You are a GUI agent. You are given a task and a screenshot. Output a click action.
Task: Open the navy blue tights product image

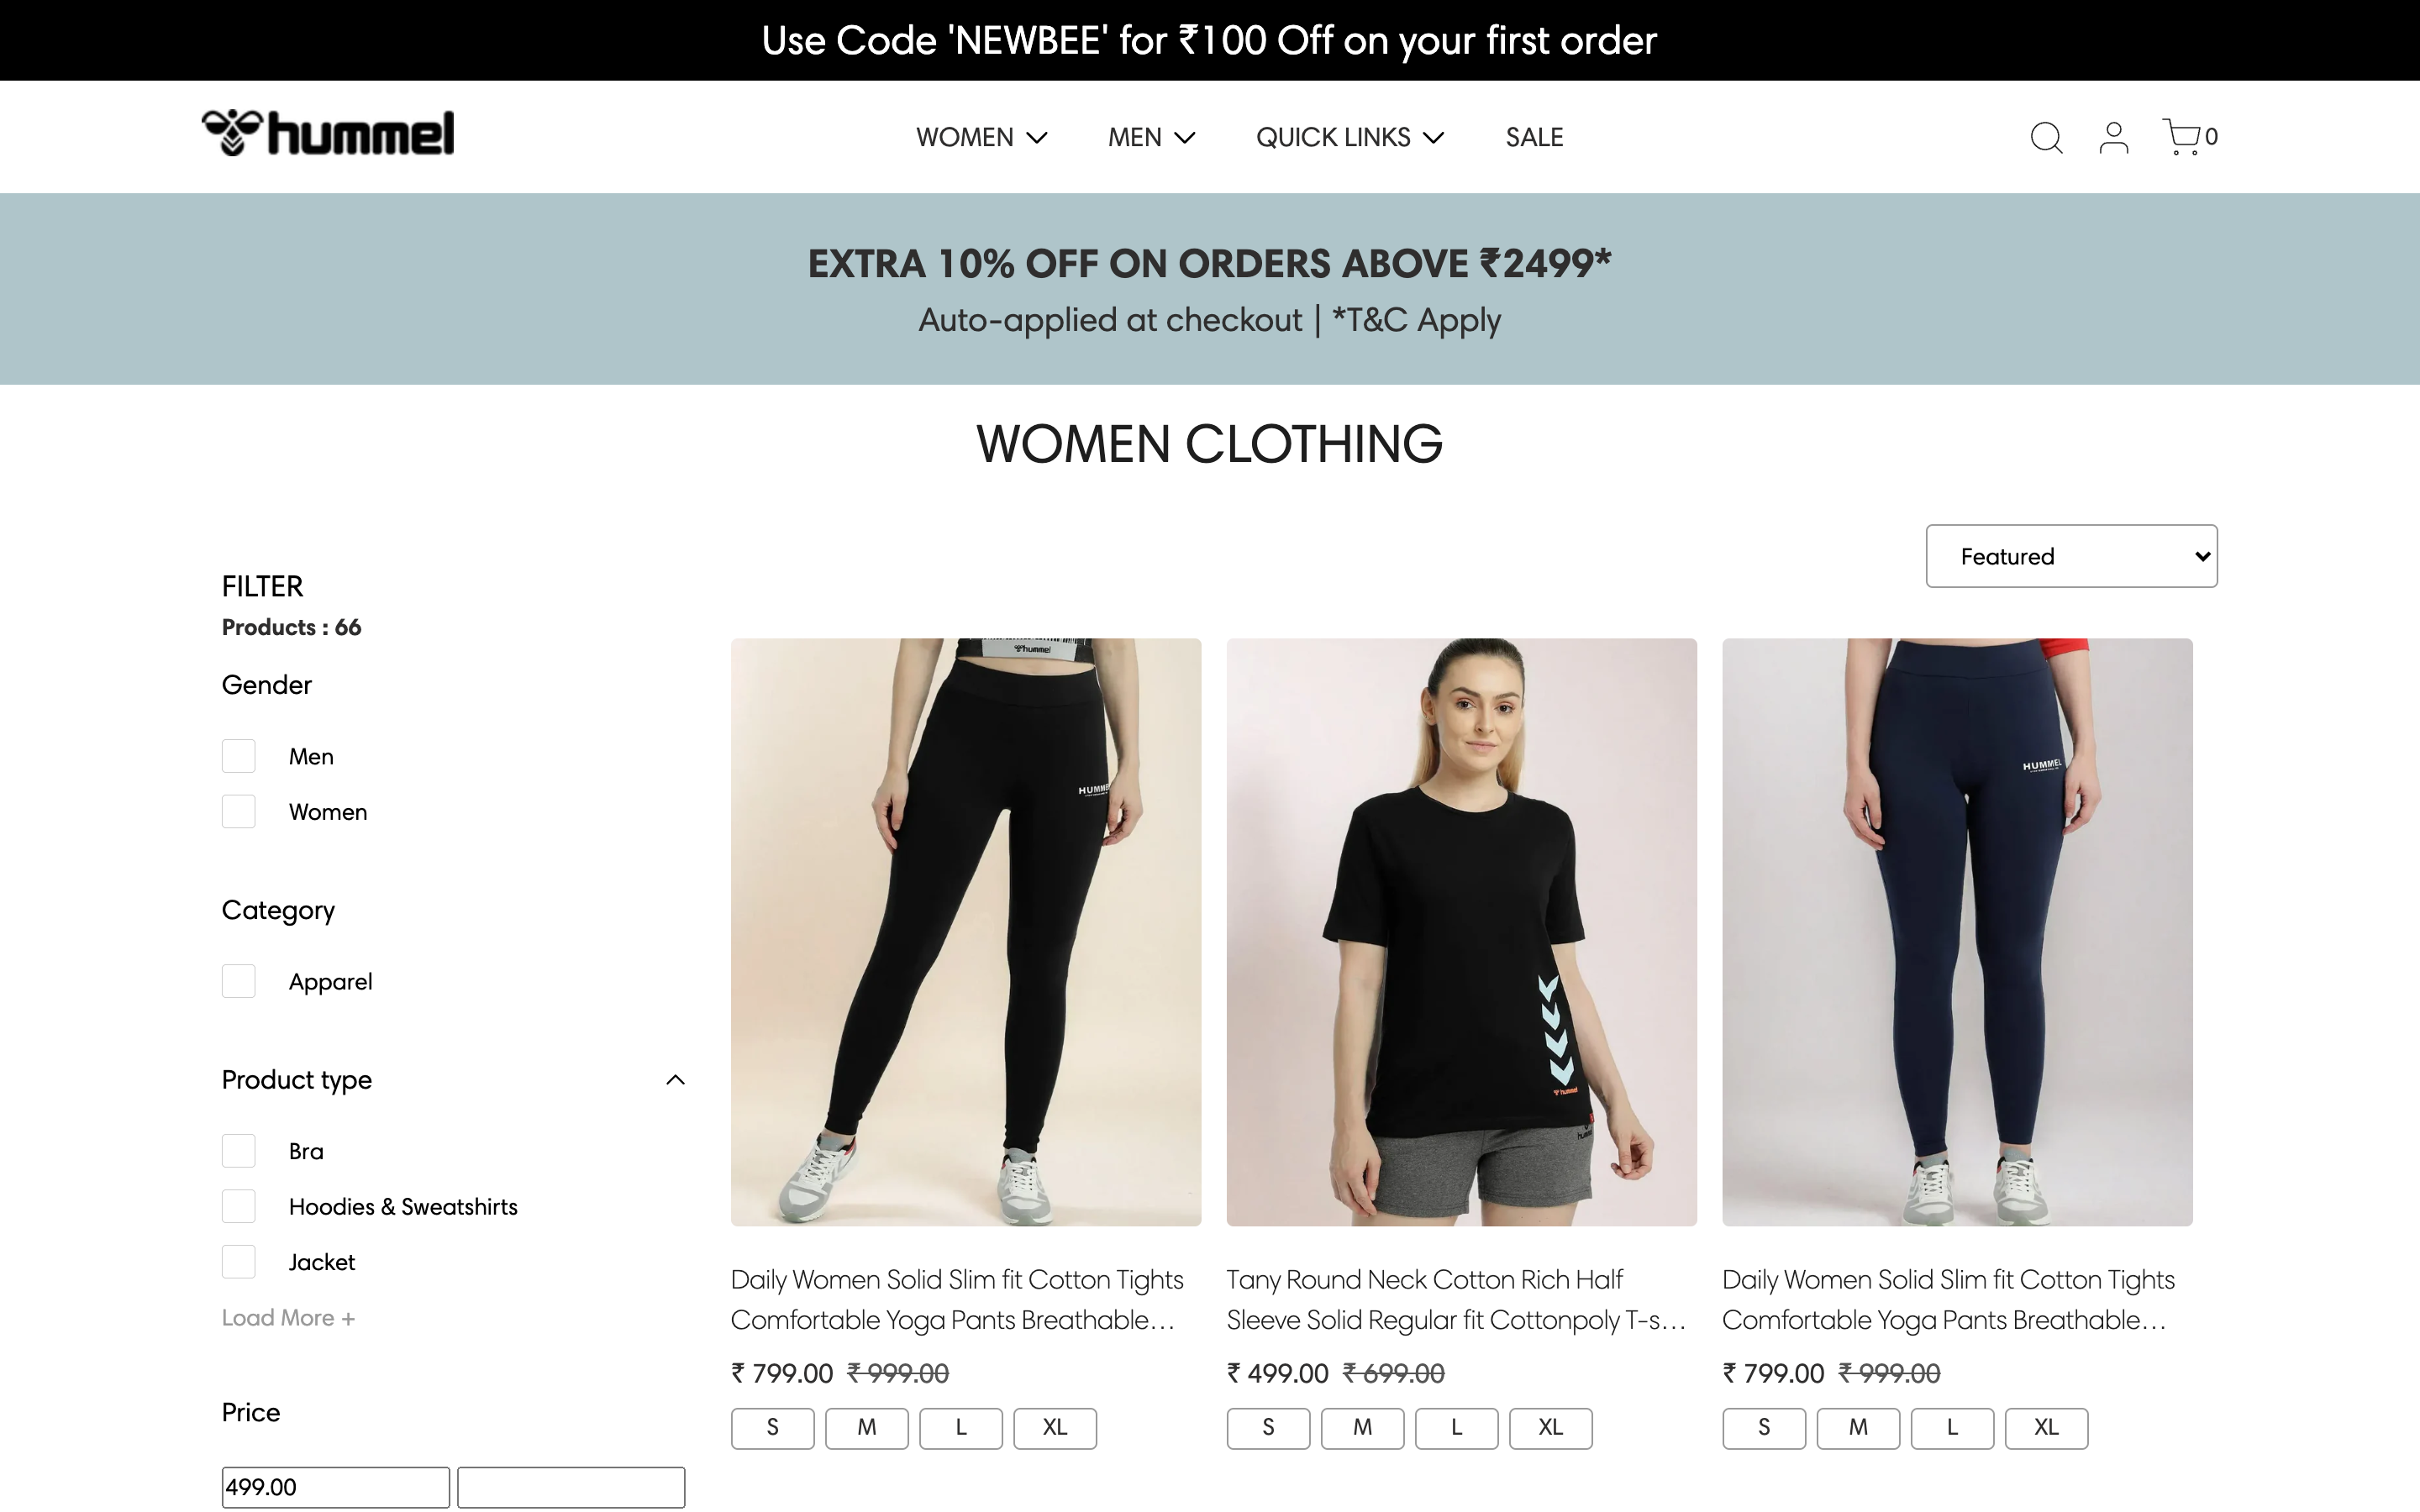coord(1957,932)
